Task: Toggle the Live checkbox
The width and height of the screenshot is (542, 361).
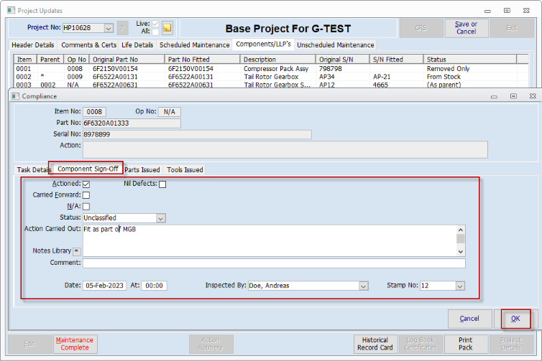Action: click(x=155, y=24)
